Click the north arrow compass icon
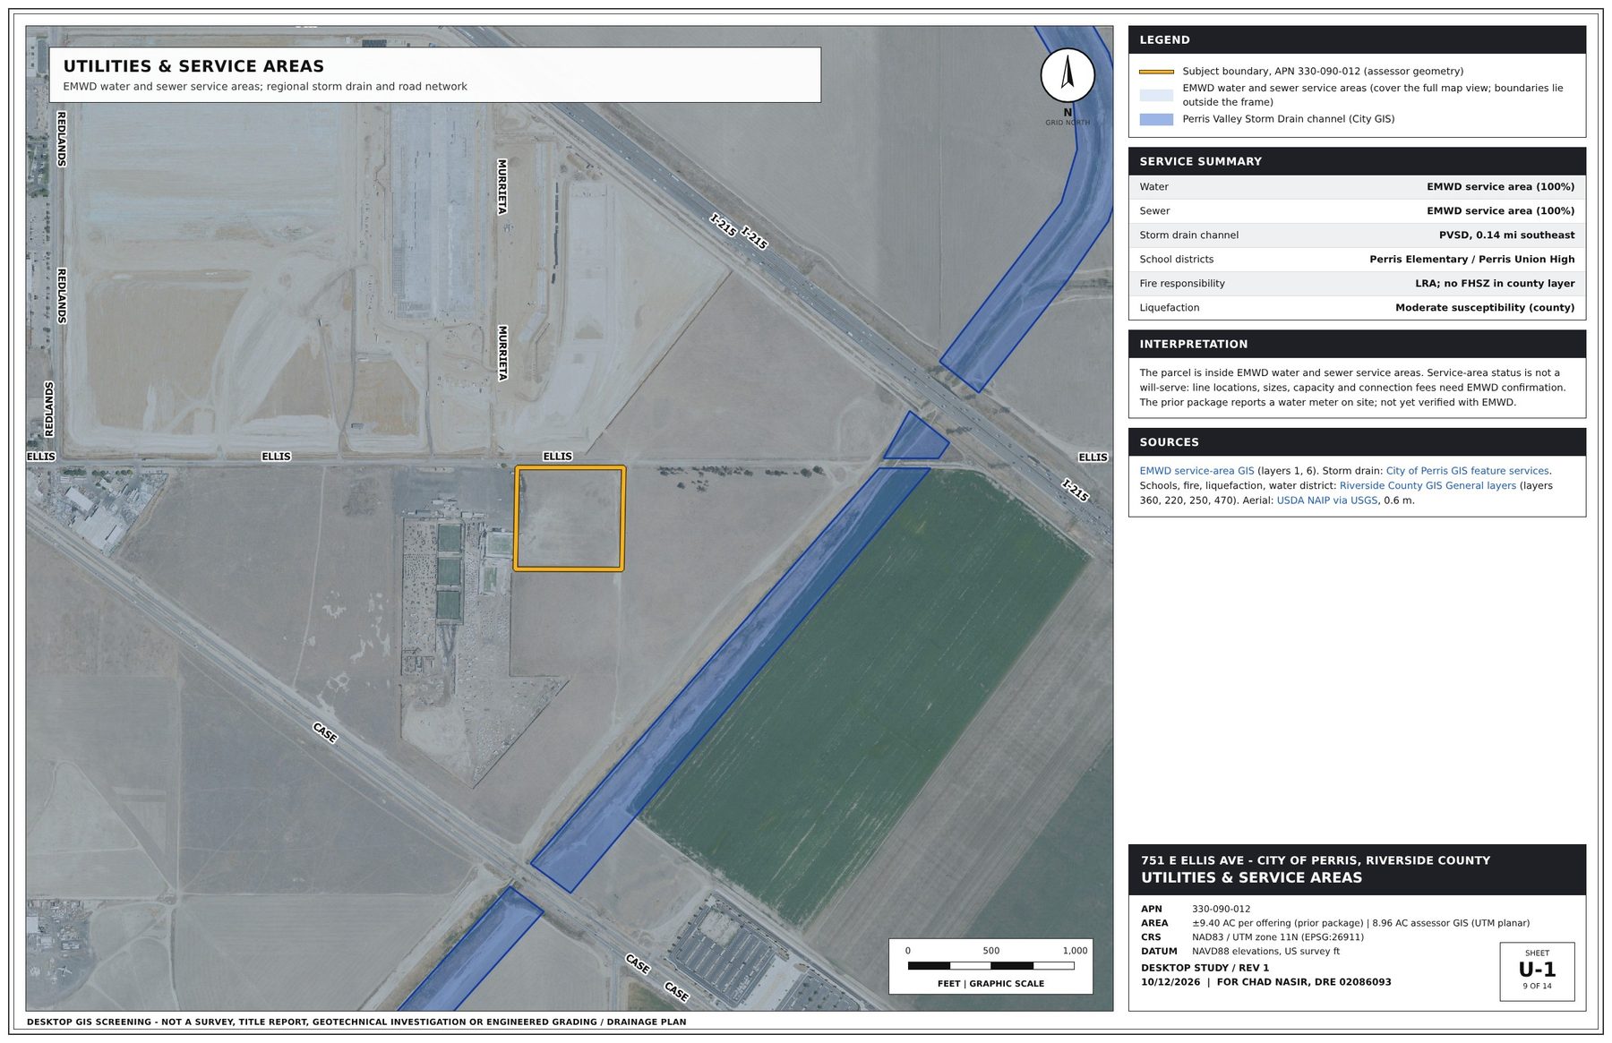 [1067, 75]
